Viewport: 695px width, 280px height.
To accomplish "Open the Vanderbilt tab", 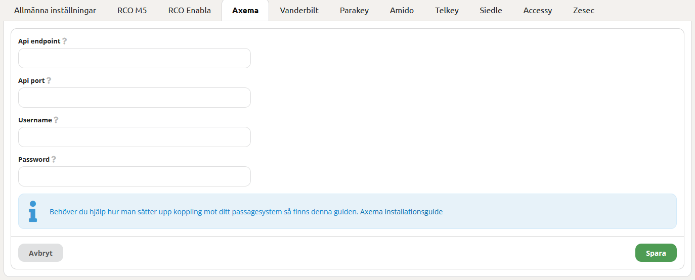I will click(299, 11).
